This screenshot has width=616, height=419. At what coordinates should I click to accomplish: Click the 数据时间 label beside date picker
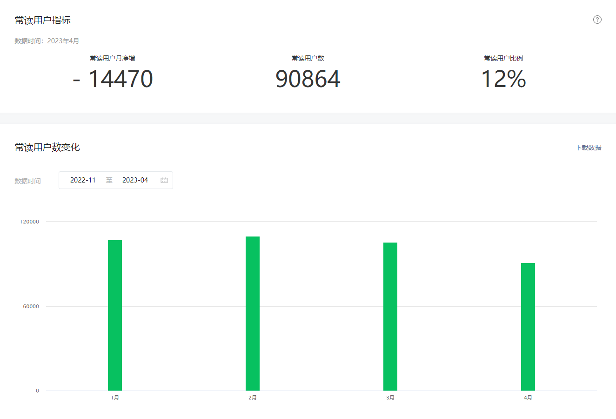coord(28,181)
